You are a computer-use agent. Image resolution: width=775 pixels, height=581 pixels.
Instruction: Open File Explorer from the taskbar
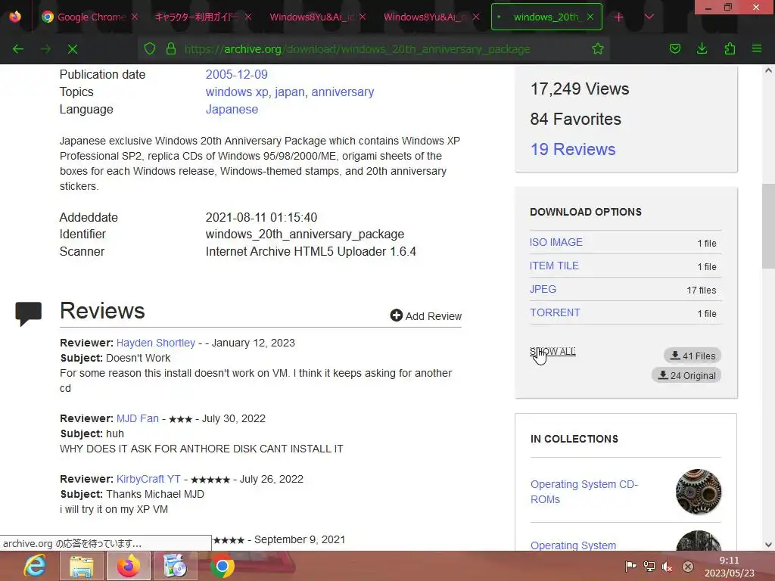[x=82, y=566]
